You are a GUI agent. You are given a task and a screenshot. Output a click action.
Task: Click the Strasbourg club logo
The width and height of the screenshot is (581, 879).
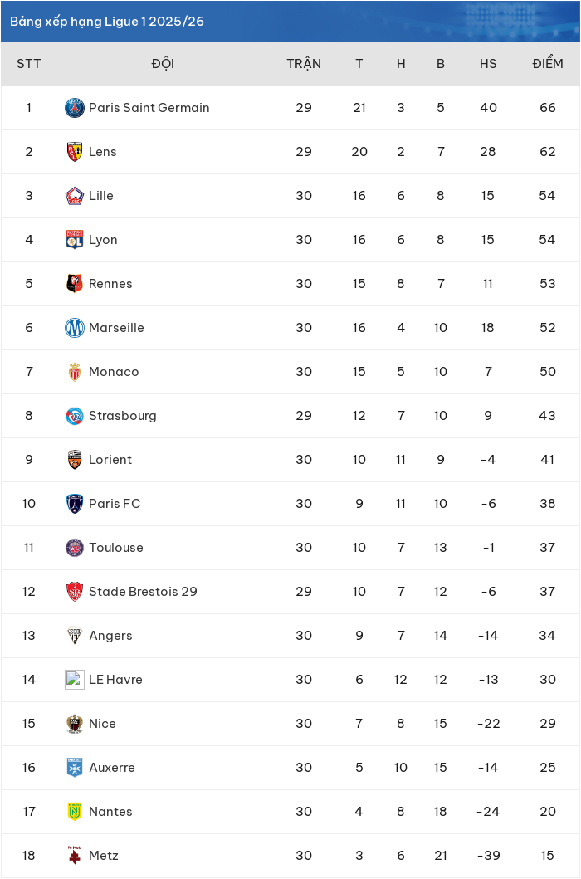[75, 415]
